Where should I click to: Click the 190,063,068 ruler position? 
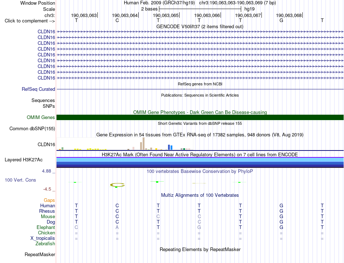(x=289, y=15)
